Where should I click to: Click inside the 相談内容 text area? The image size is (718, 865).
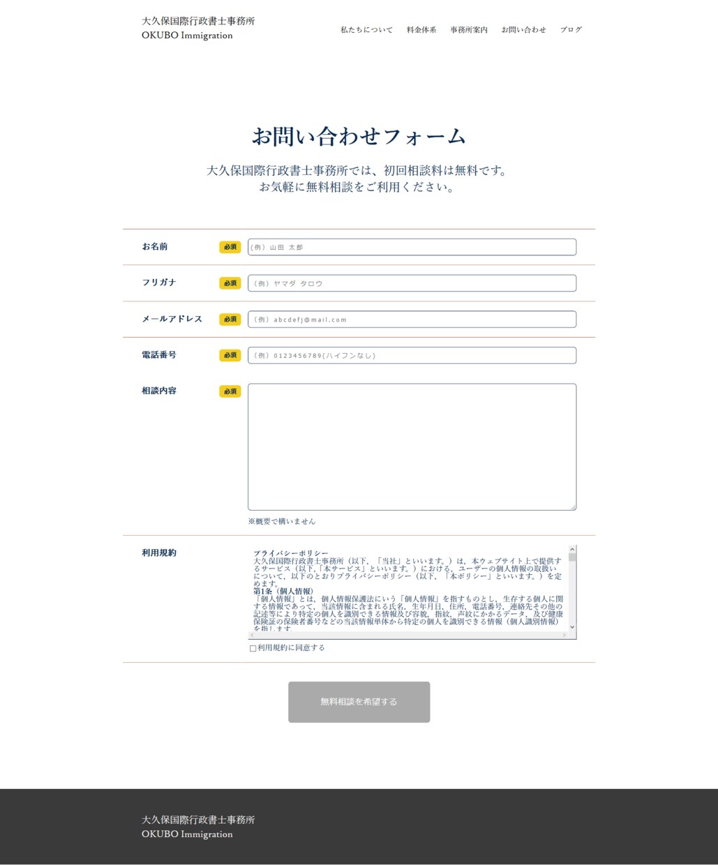click(x=412, y=447)
